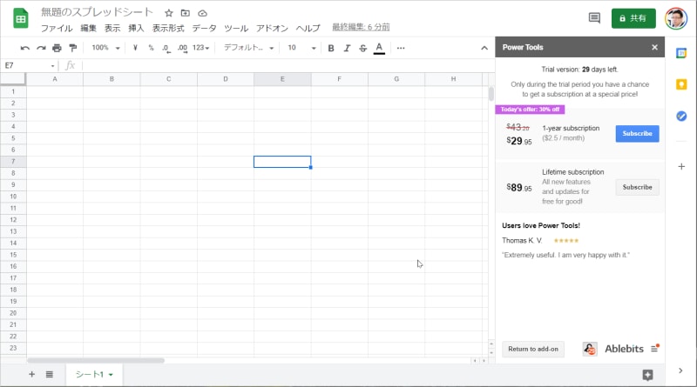Open the ツール menu
Screen dimensions: 697x387
(x=236, y=28)
